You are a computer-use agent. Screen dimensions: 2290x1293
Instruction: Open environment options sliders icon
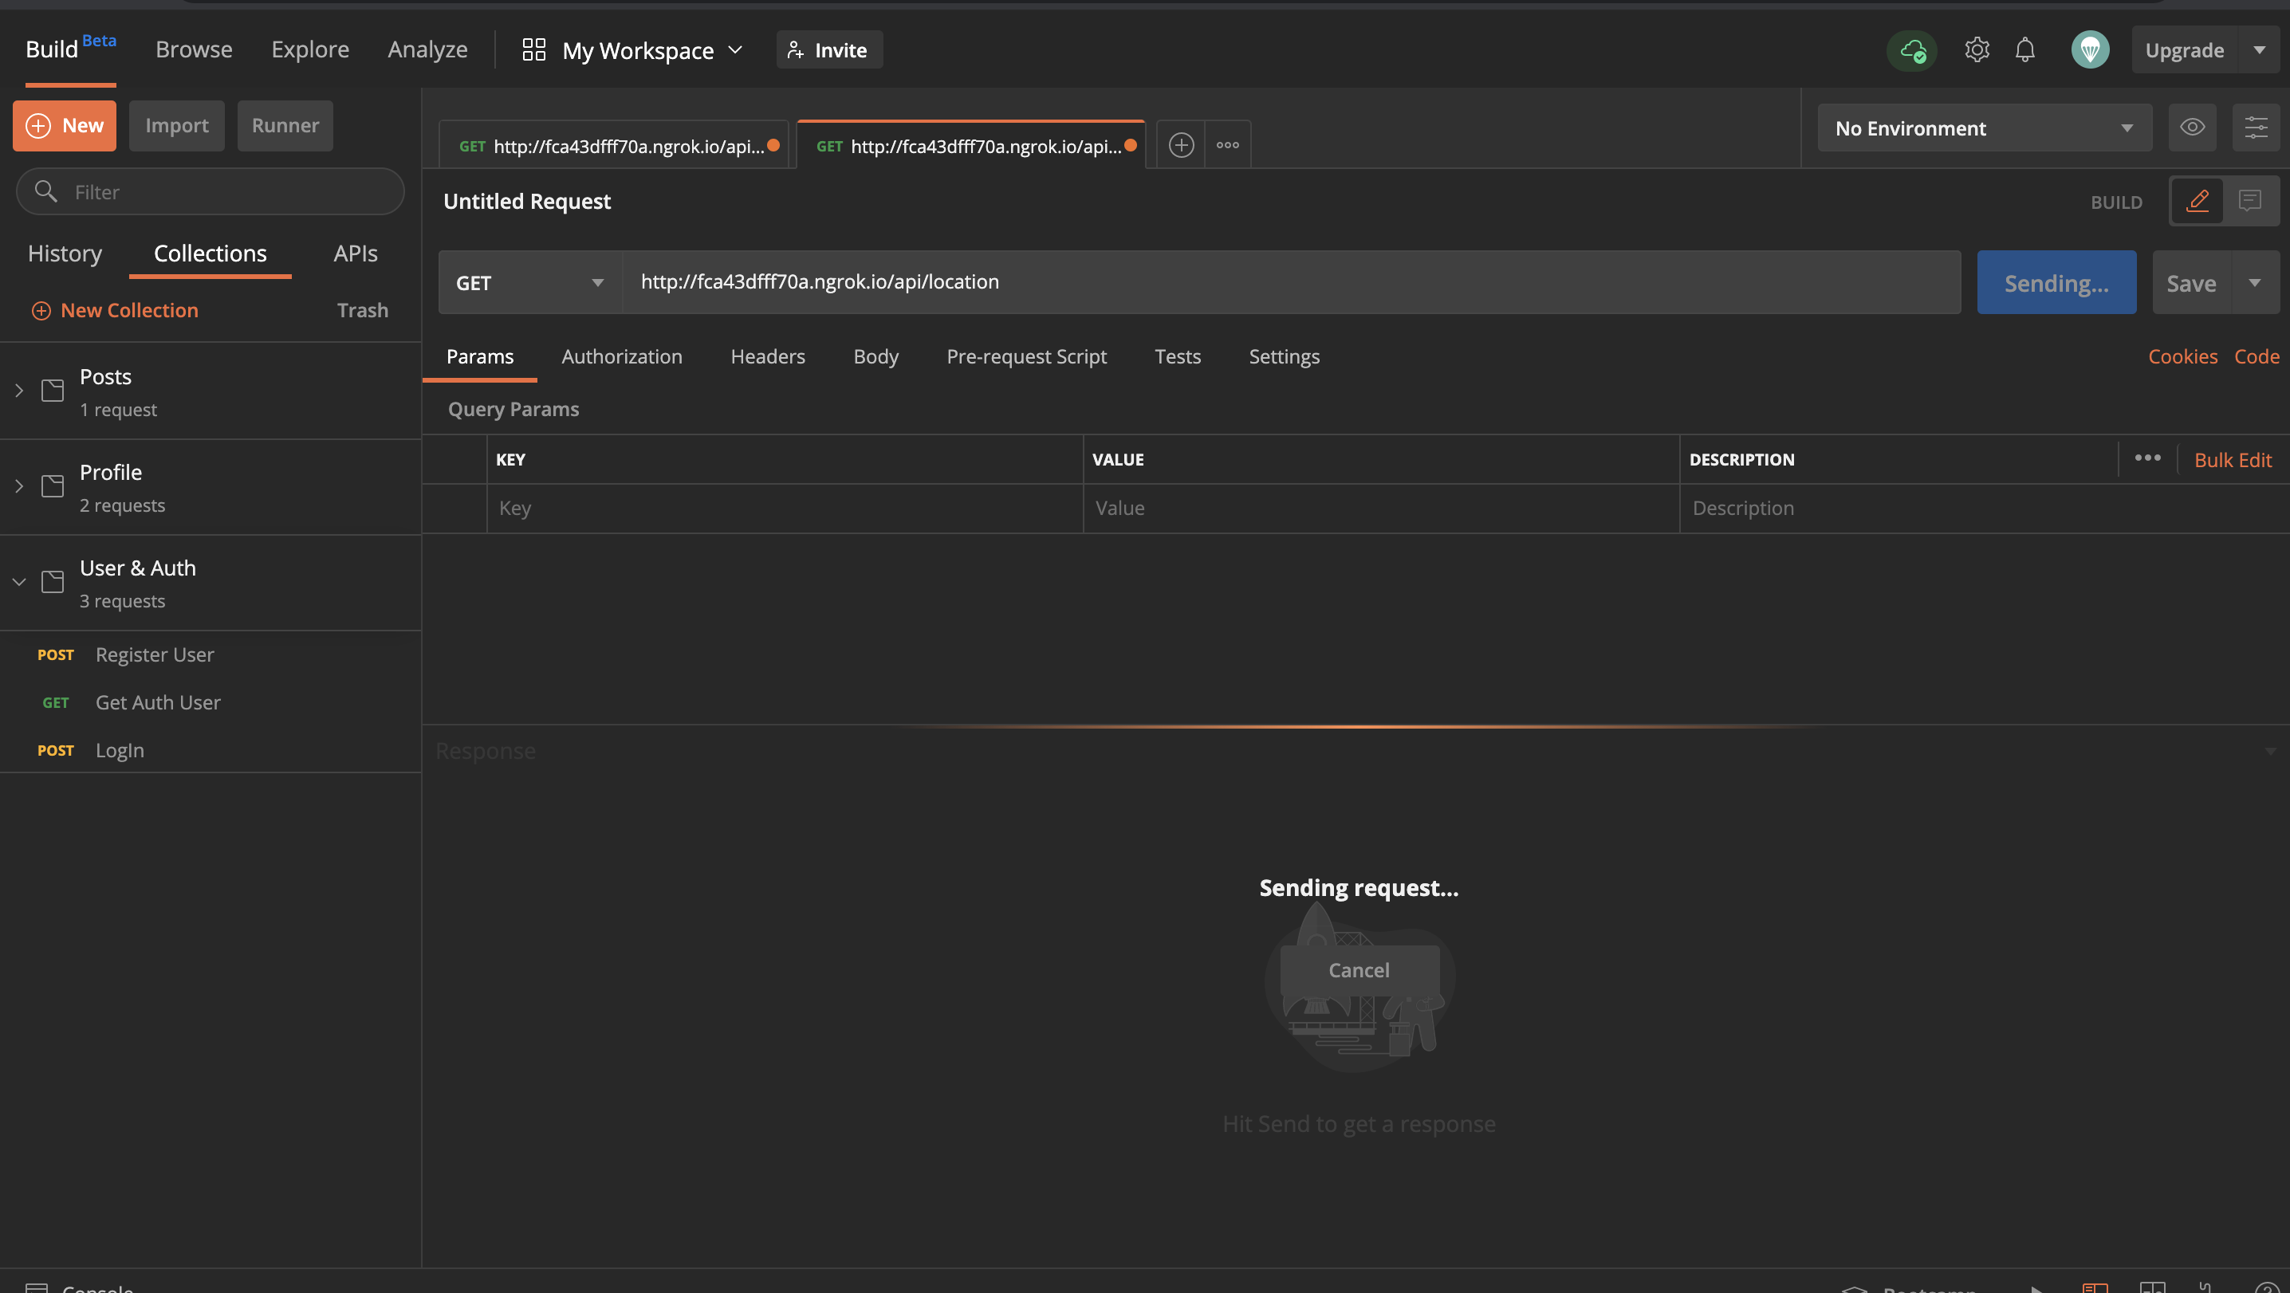2256,127
